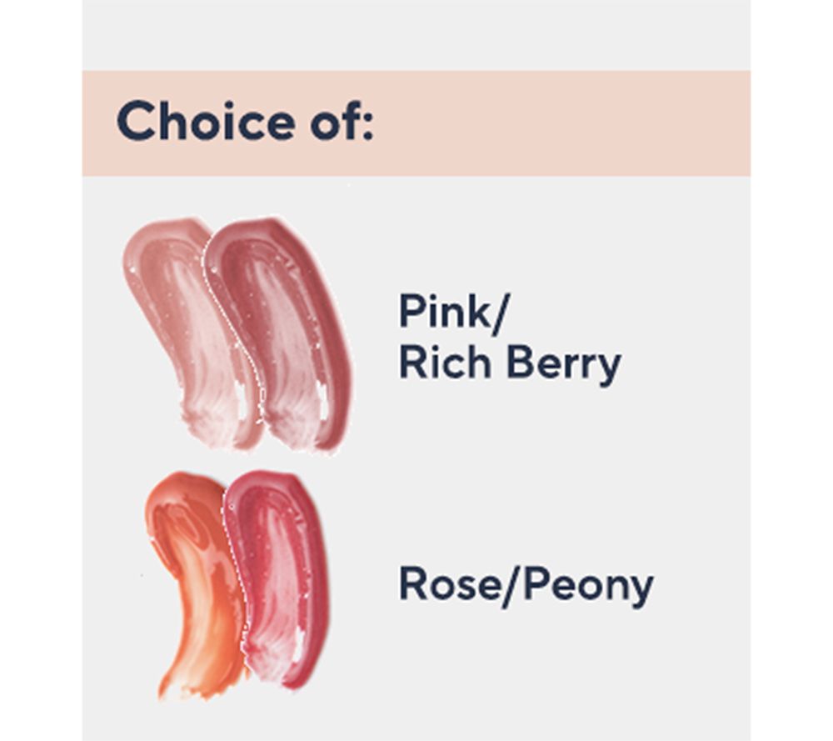Click the curved tail of the orange swatch
Viewport: 833px width, 741px height.
coord(179,671)
